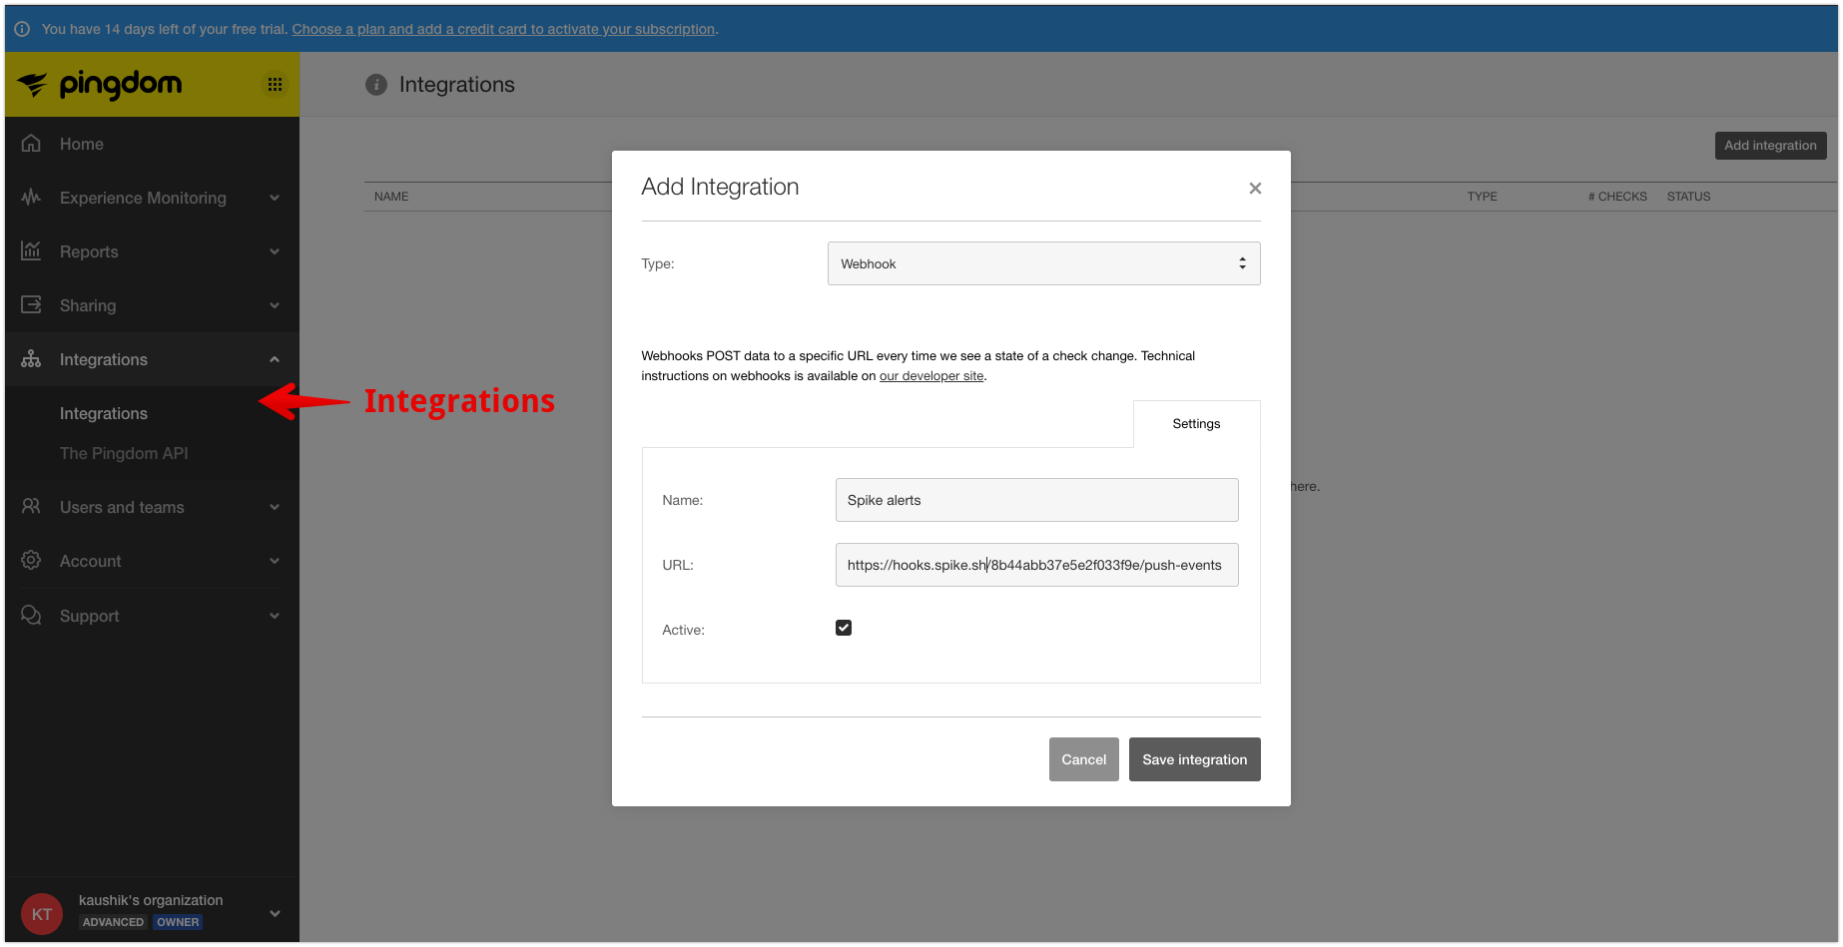
Task: Click the OWNER role badge
Action: (x=178, y=922)
